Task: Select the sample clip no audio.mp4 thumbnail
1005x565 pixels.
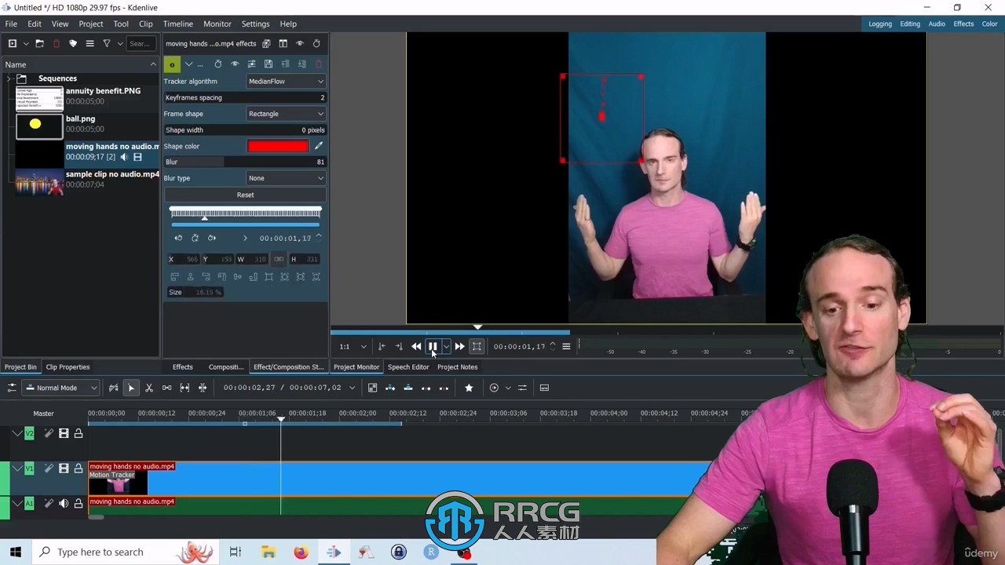Action: tap(39, 182)
